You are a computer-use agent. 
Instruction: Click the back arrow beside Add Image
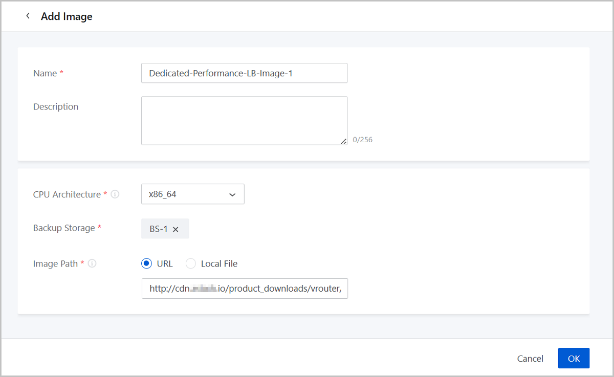[28, 16]
